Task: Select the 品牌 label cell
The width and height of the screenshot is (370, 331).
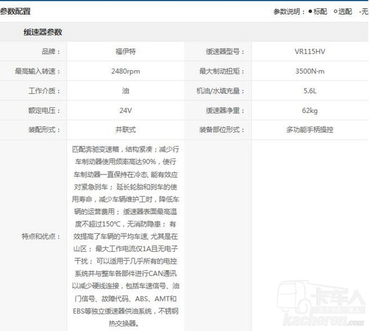Action: tap(51, 52)
